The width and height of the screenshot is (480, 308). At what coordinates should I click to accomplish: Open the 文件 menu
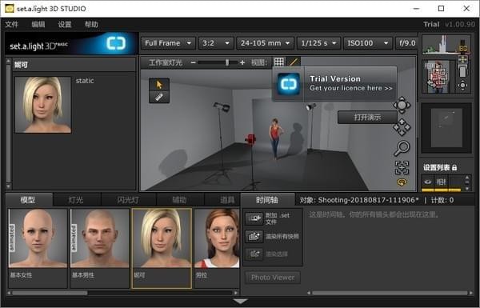[12, 24]
